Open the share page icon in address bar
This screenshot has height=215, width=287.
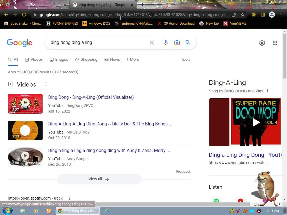pyautogui.click(x=234, y=15)
